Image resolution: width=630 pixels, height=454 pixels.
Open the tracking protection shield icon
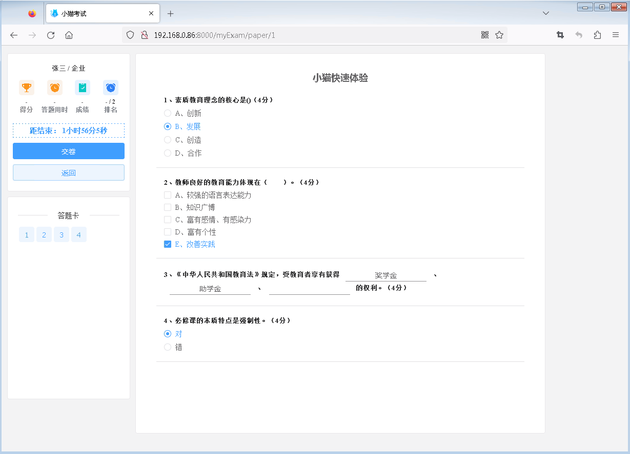tap(130, 35)
